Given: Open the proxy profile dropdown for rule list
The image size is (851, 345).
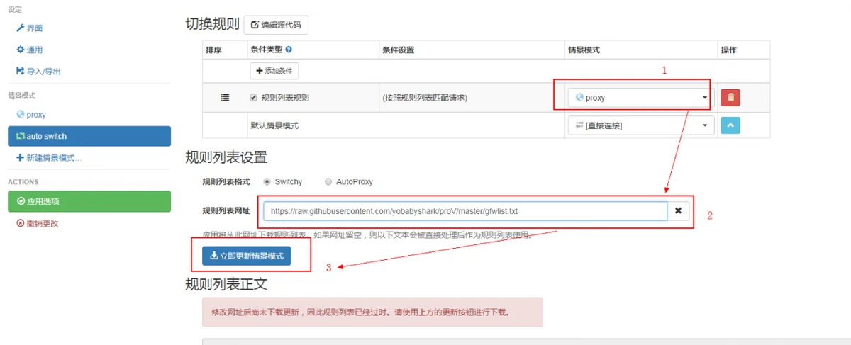Looking at the screenshot, I should [640, 98].
